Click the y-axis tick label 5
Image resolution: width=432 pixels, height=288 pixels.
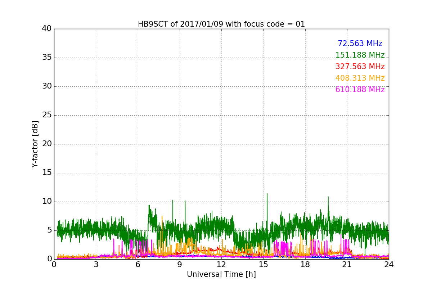[x=49, y=230]
